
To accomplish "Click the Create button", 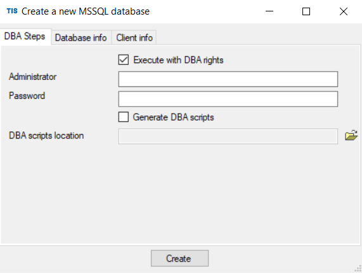I will [x=179, y=258].
